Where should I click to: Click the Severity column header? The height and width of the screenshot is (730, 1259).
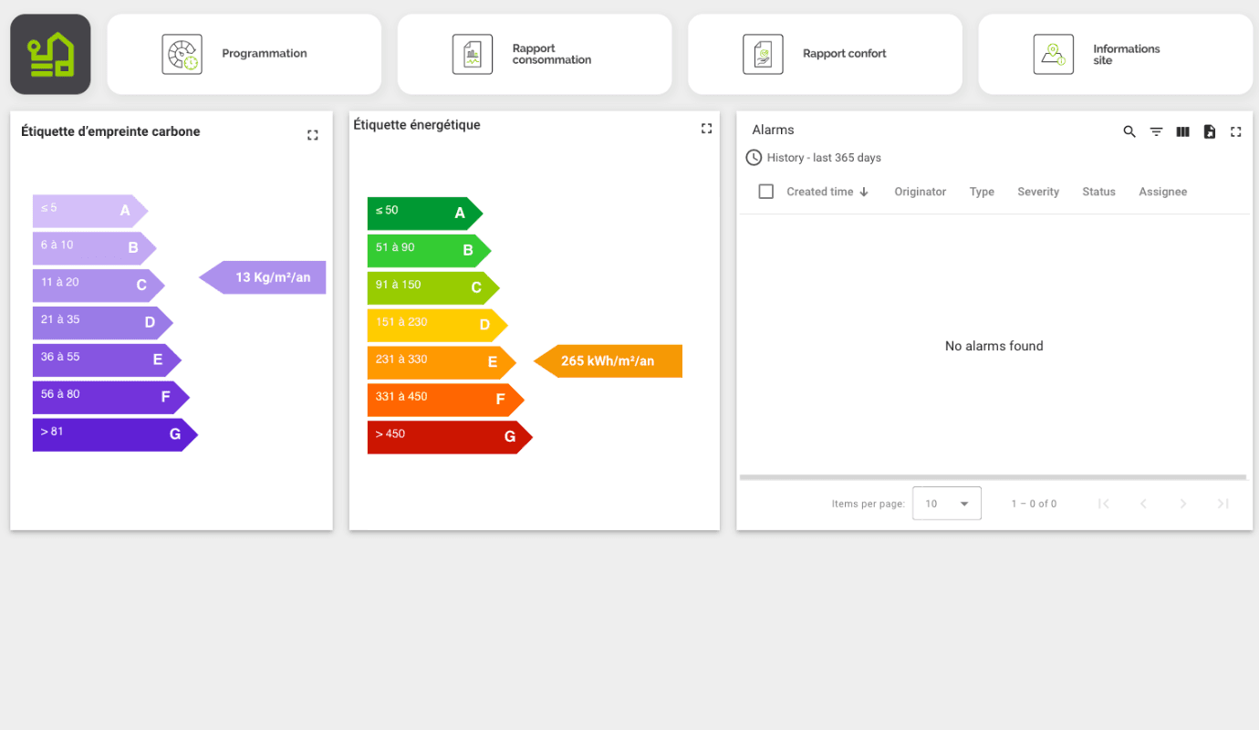click(1038, 192)
